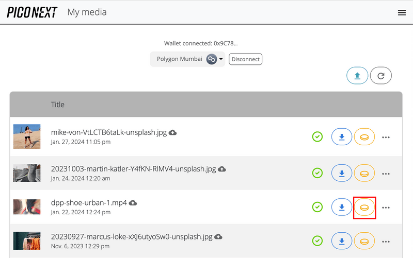Click the coin icon for mike-von-VtLCTB6taLk-unsplash.jpg
Viewport: 413px width, 258px height.
pyautogui.click(x=364, y=137)
